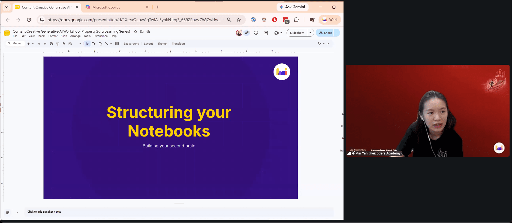Click the paint format roller icon
Screen dimensions: 512x223
tap(58, 44)
